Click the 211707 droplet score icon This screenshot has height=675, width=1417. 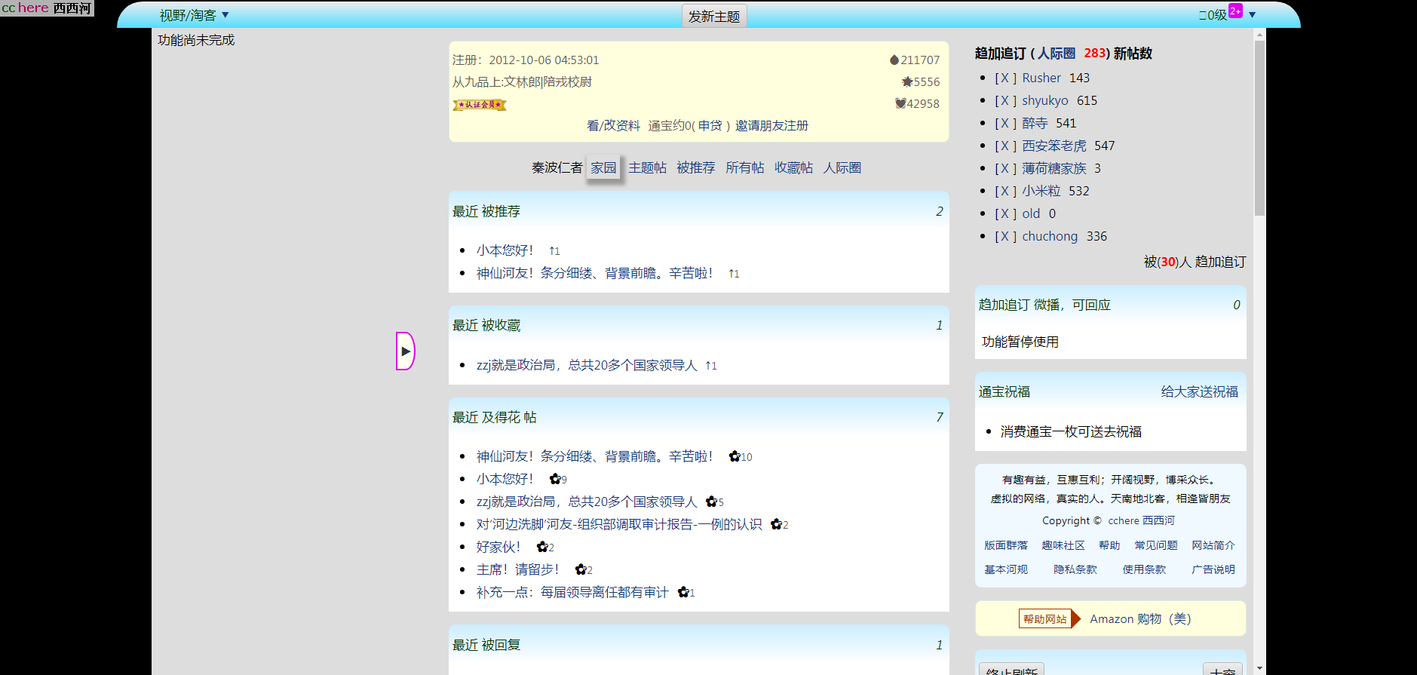[x=894, y=60]
